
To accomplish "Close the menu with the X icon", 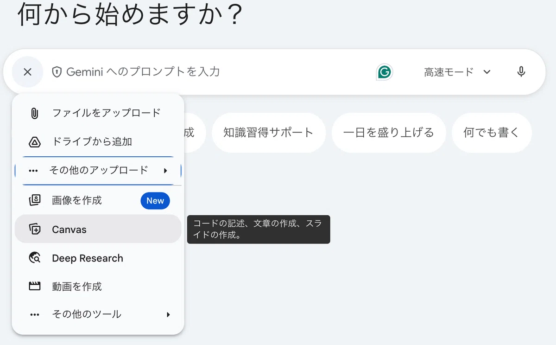I will (27, 72).
